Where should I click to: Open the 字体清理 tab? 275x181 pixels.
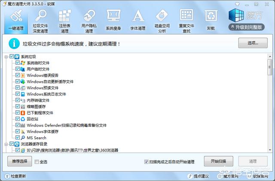[x=138, y=21]
